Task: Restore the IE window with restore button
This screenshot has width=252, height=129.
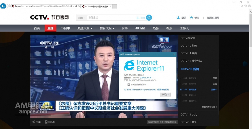Action: pyautogui.click(x=241, y=2)
